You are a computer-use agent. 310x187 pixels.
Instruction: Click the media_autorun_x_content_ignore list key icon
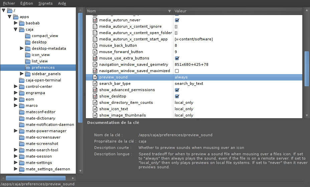[95, 26]
